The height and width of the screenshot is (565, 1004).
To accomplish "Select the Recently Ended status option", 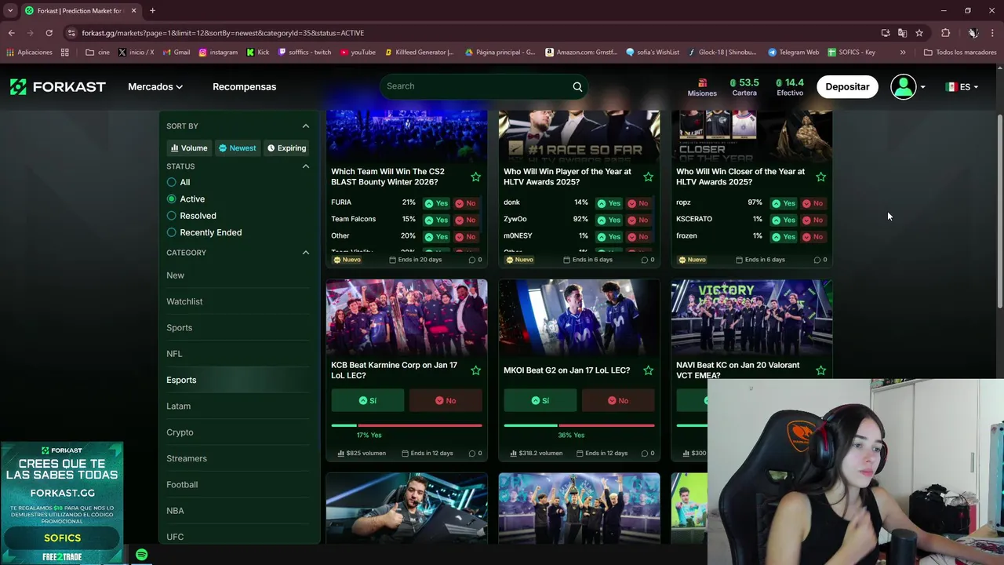I will coord(204,232).
